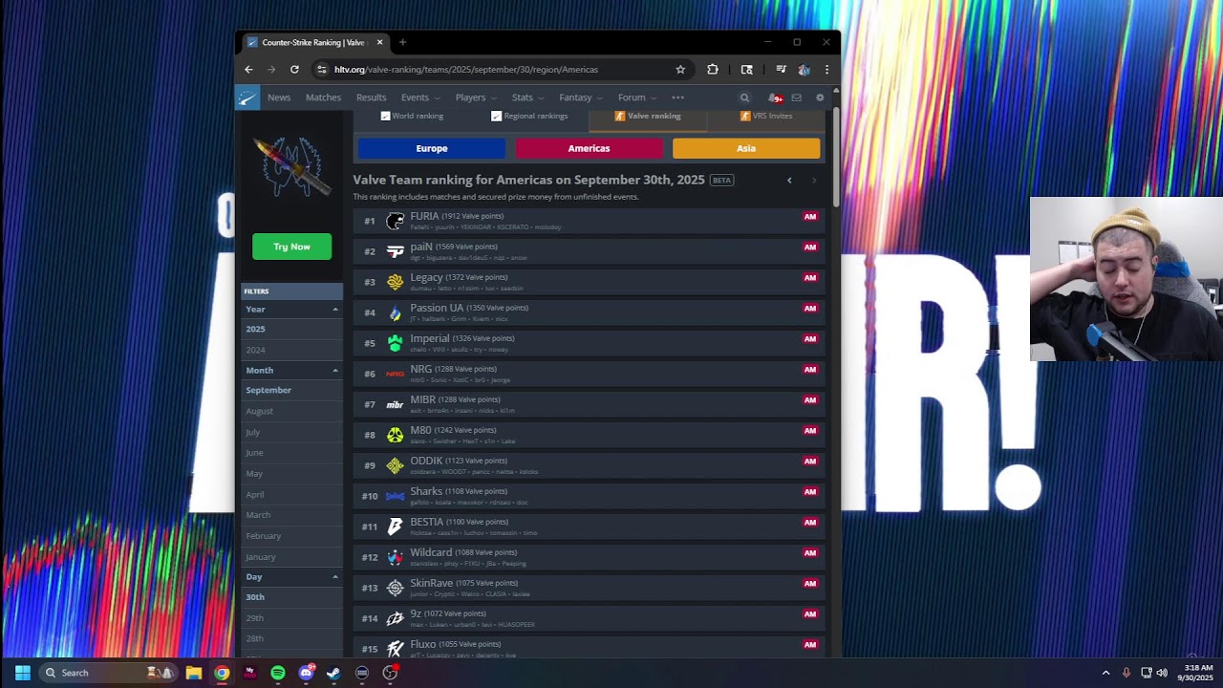1223x688 pixels.
Task: Select the Americas region button
Action: [589, 148]
